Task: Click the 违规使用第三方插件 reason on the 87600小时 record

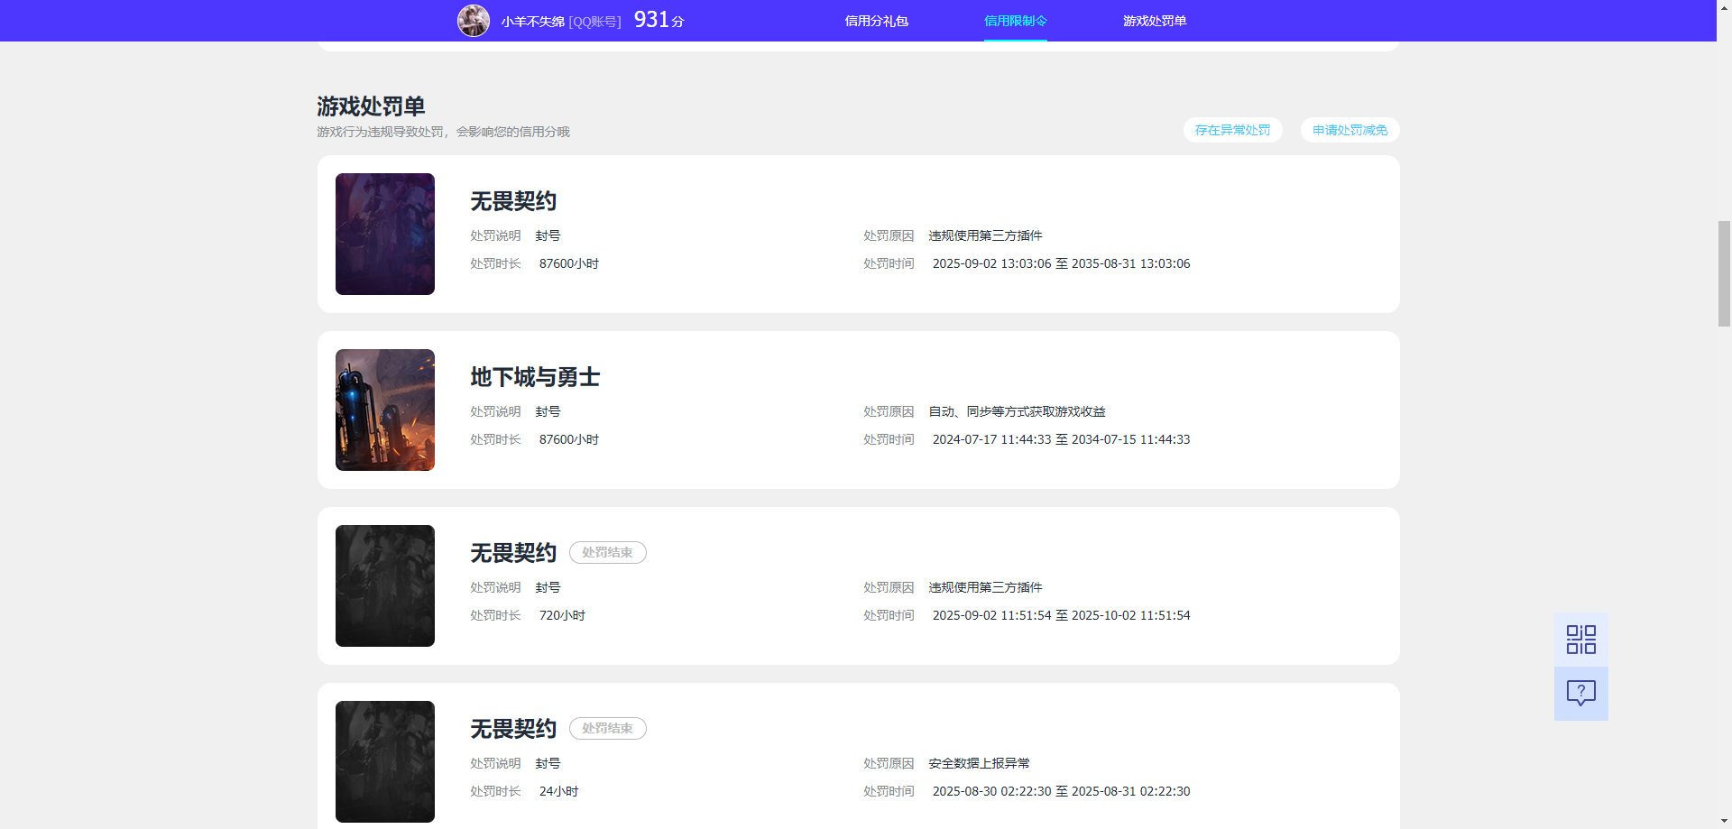Action: (986, 235)
